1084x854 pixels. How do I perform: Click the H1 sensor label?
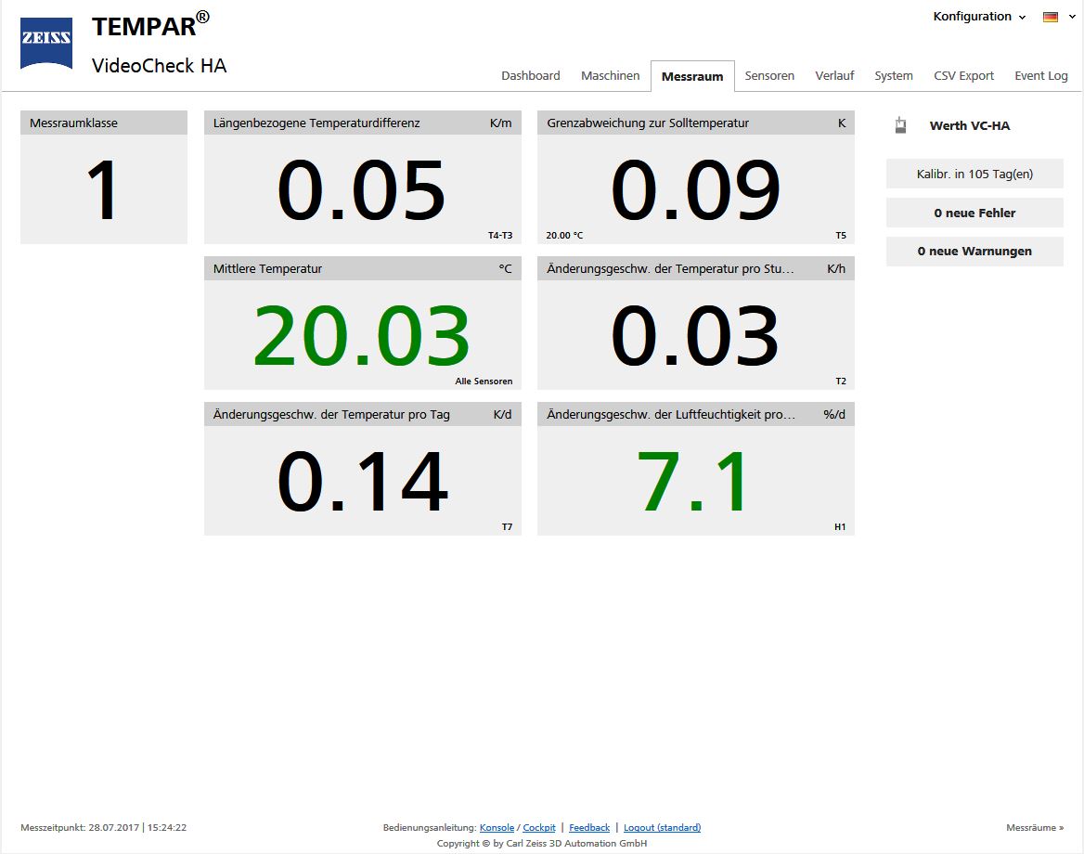click(x=839, y=527)
